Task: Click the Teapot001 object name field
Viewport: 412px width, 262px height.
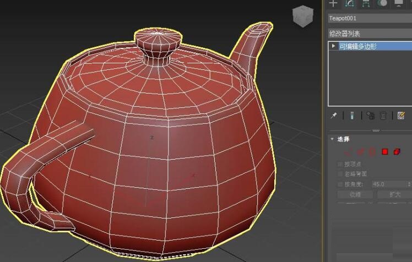Action: (369, 18)
